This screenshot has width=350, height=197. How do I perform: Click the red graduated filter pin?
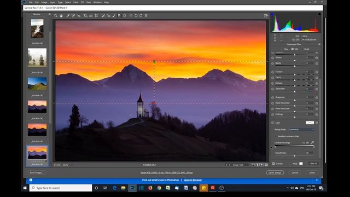tap(154, 103)
